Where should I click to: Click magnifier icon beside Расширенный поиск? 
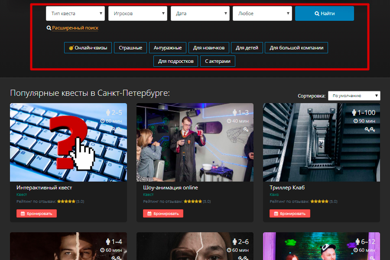tap(49, 28)
